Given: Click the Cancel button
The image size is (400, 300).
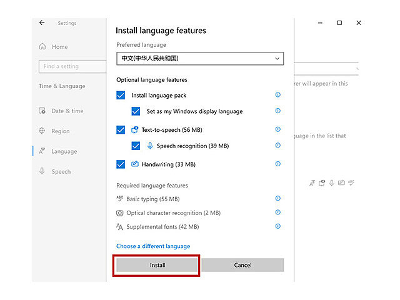Looking at the screenshot, I should pos(242,265).
